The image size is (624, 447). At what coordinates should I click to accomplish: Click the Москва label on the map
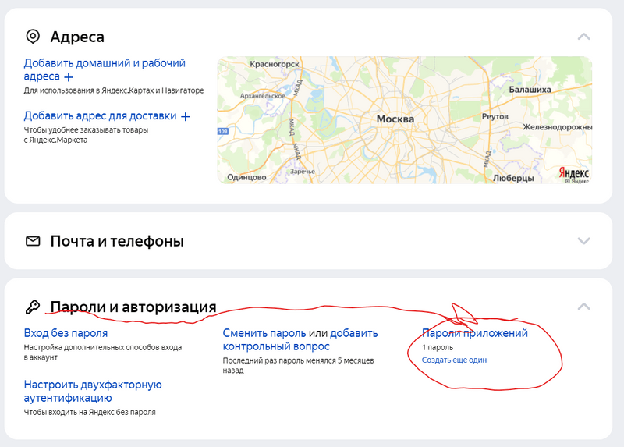[x=395, y=119]
